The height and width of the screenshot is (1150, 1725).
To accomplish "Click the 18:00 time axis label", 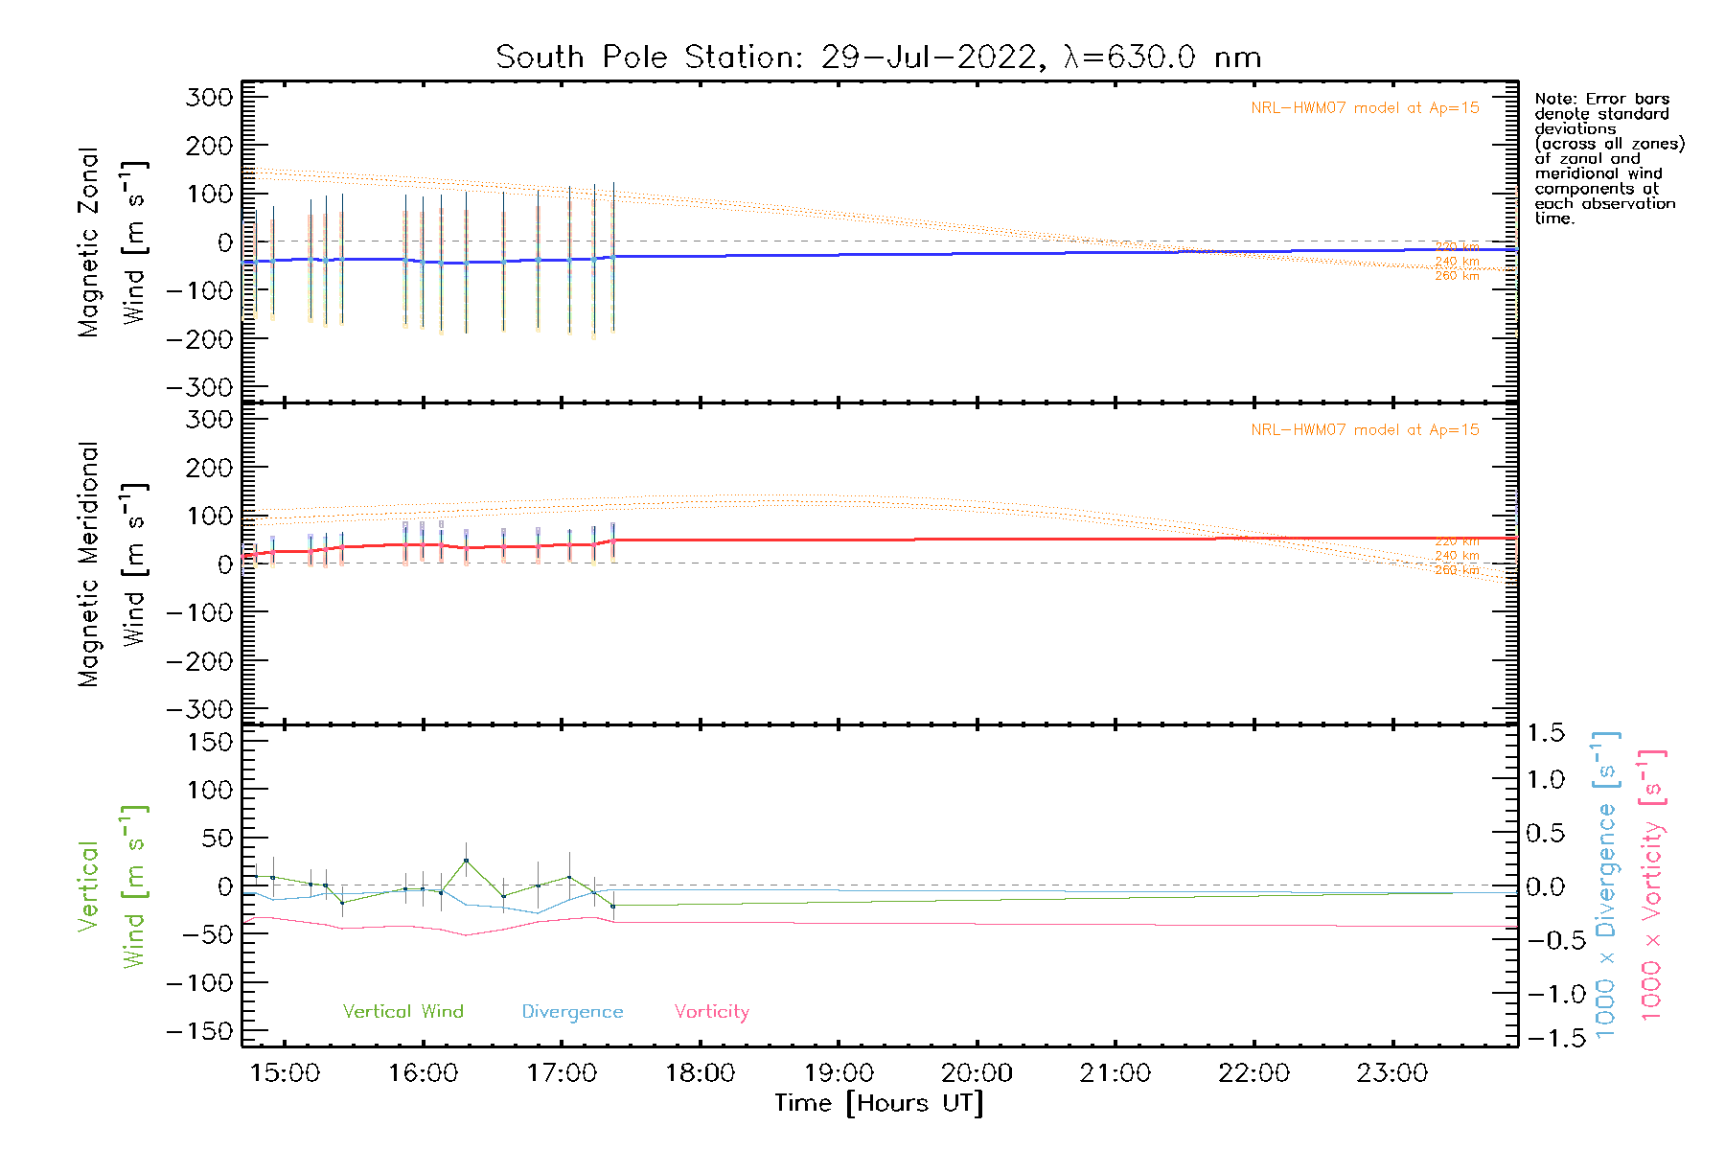I will point(700,1073).
